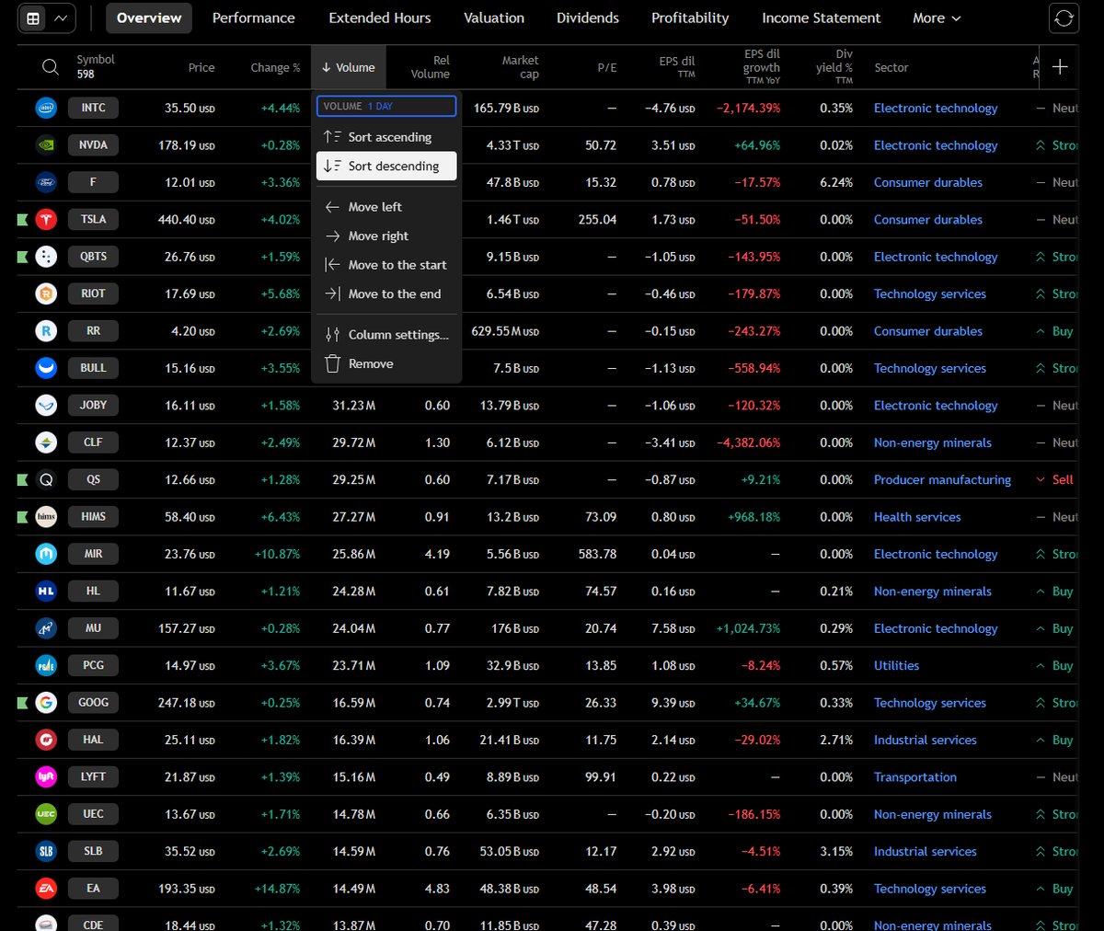1104x931 pixels.
Task: Expand the More tabs dropdown
Action: (937, 18)
